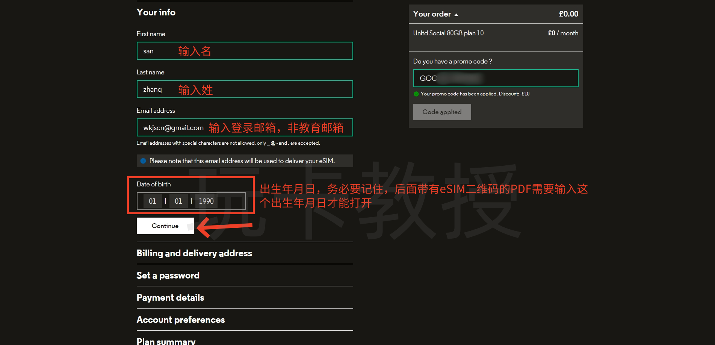Viewport: 715px width, 345px height.
Task: Select the Email address text field
Action: pos(244,128)
